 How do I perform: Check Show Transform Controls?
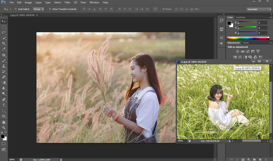[x=50, y=9]
